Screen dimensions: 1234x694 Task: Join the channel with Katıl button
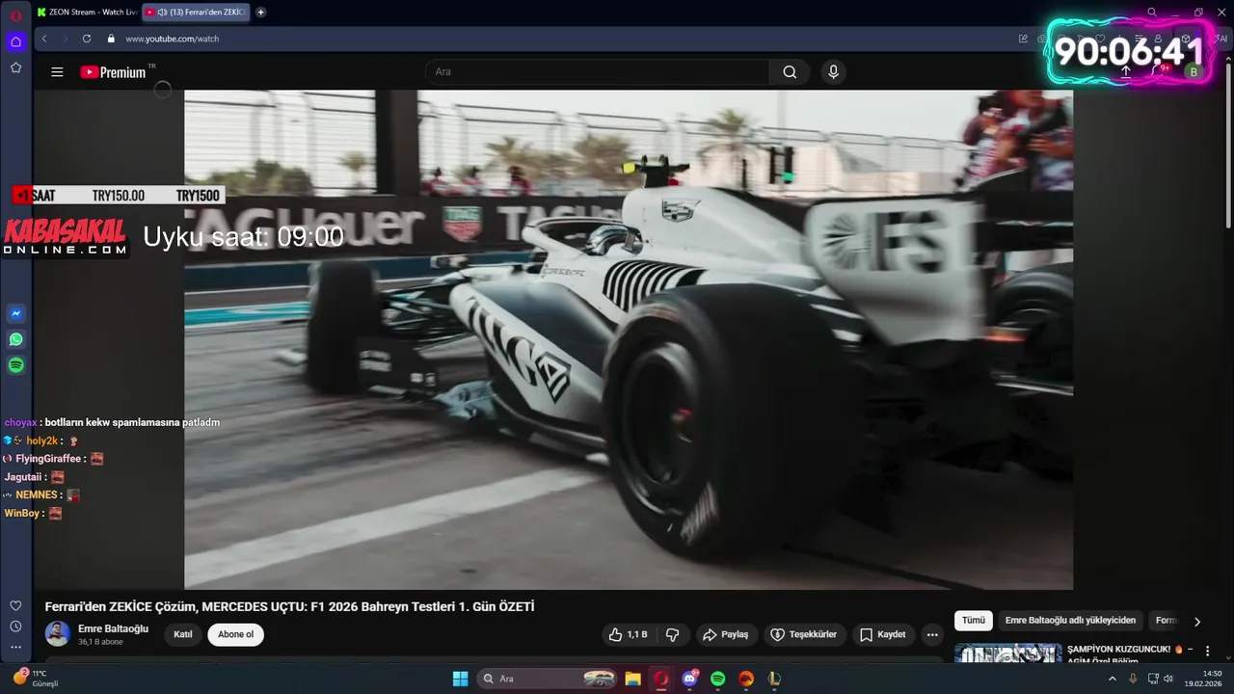click(x=183, y=634)
